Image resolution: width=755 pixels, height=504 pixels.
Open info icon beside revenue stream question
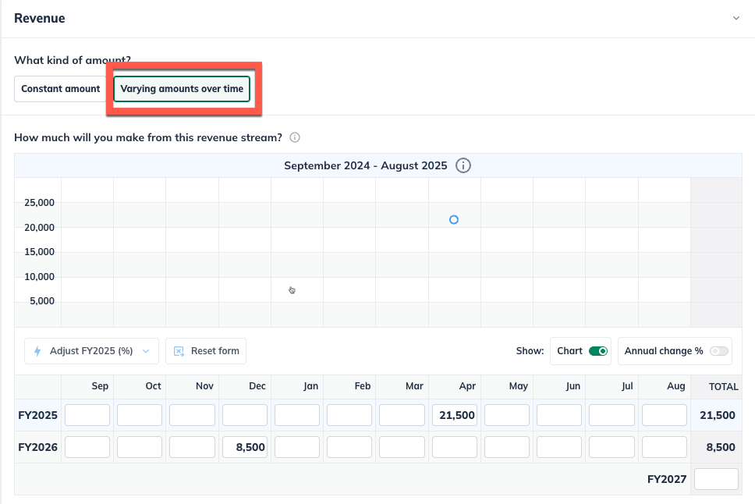[x=295, y=137]
